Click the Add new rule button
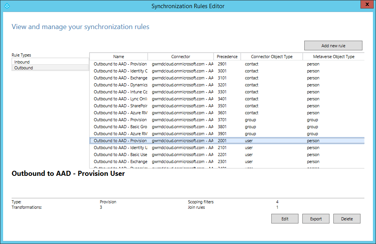The height and width of the screenshot is (244, 376). [x=333, y=46]
